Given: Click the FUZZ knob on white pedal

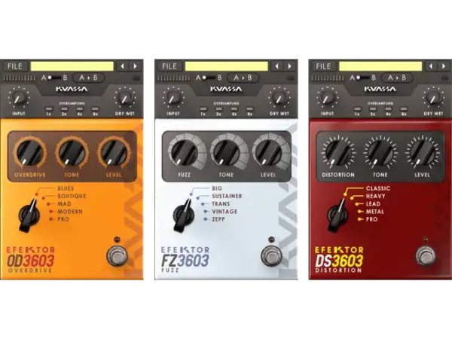Looking at the screenshot, I should [184, 152].
